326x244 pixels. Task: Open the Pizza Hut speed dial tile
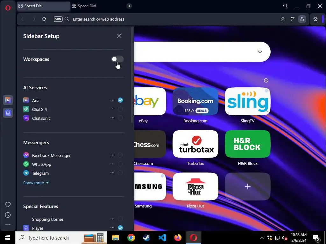pos(195,186)
